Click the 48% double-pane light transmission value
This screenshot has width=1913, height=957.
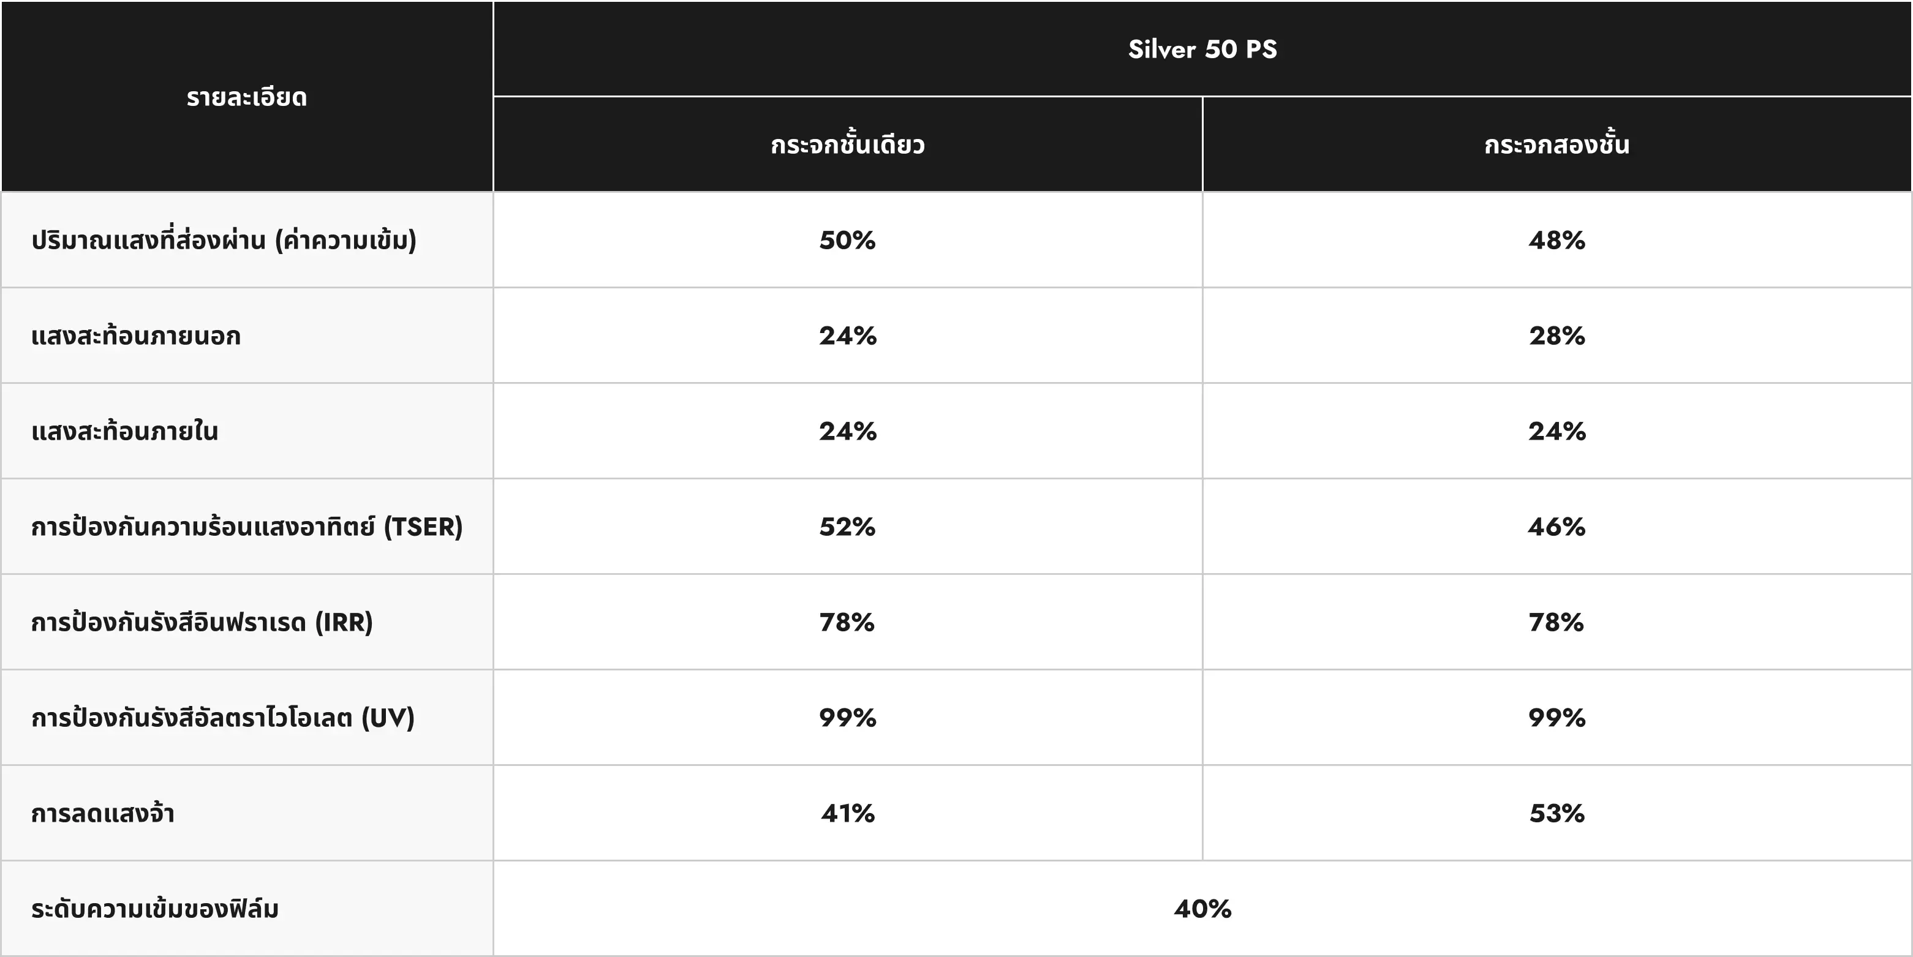pyautogui.click(x=1556, y=240)
